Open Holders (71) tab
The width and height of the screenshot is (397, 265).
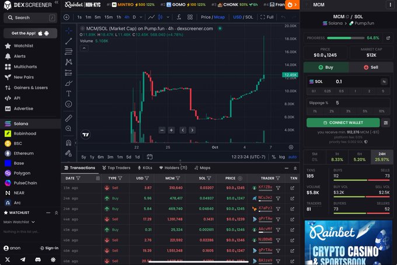coord(173,168)
